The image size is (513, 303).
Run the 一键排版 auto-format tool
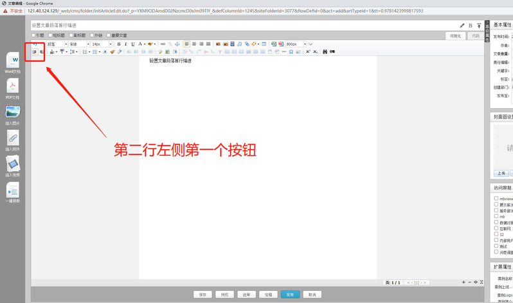click(13, 190)
